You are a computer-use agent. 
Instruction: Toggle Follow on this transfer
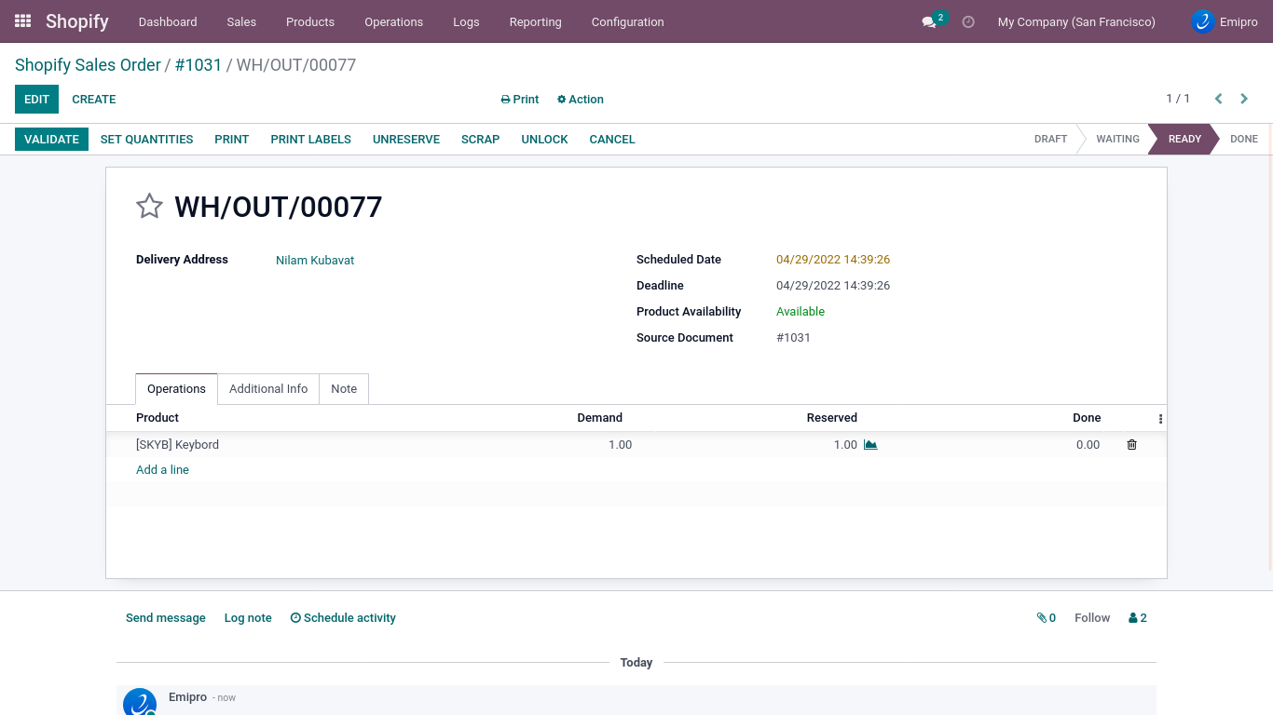(x=1092, y=618)
